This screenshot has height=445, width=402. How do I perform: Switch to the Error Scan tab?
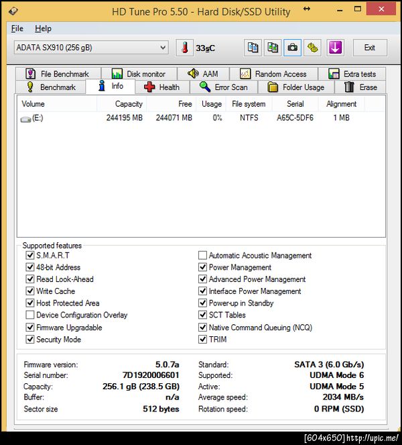pyautogui.click(x=224, y=87)
